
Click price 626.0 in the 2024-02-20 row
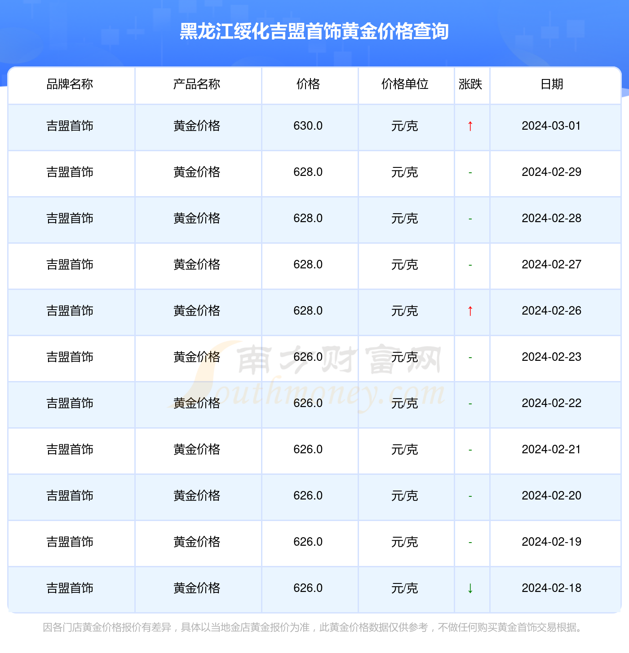(x=308, y=496)
